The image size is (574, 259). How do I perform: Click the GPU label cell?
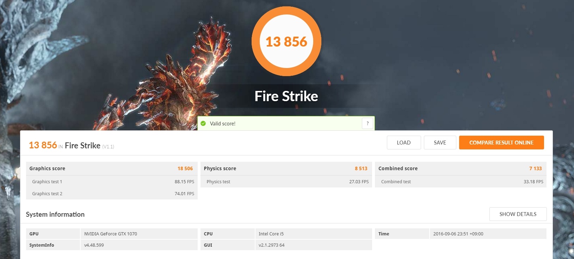coord(53,234)
